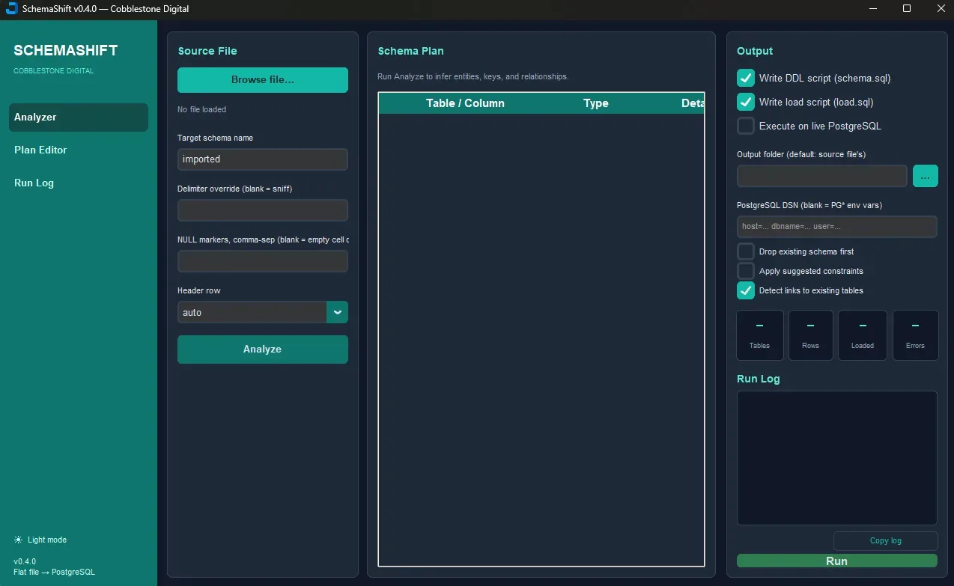The height and width of the screenshot is (586, 954).
Task: Open the Header row dropdown arrow
Action: pos(338,312)
